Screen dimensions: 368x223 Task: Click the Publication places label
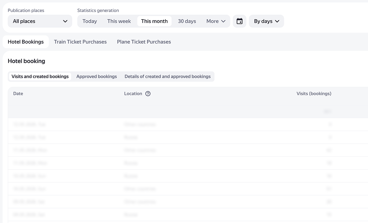[x=26, y=10]
